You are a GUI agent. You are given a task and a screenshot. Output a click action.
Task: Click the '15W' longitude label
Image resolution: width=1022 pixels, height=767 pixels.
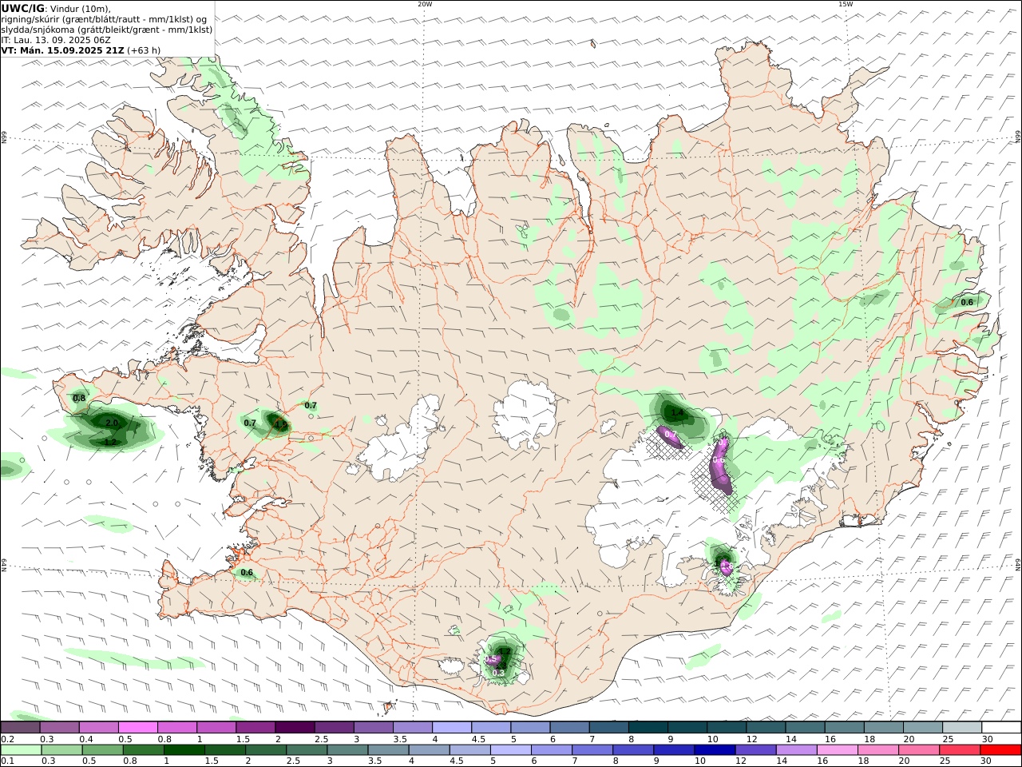click(846, 4)
